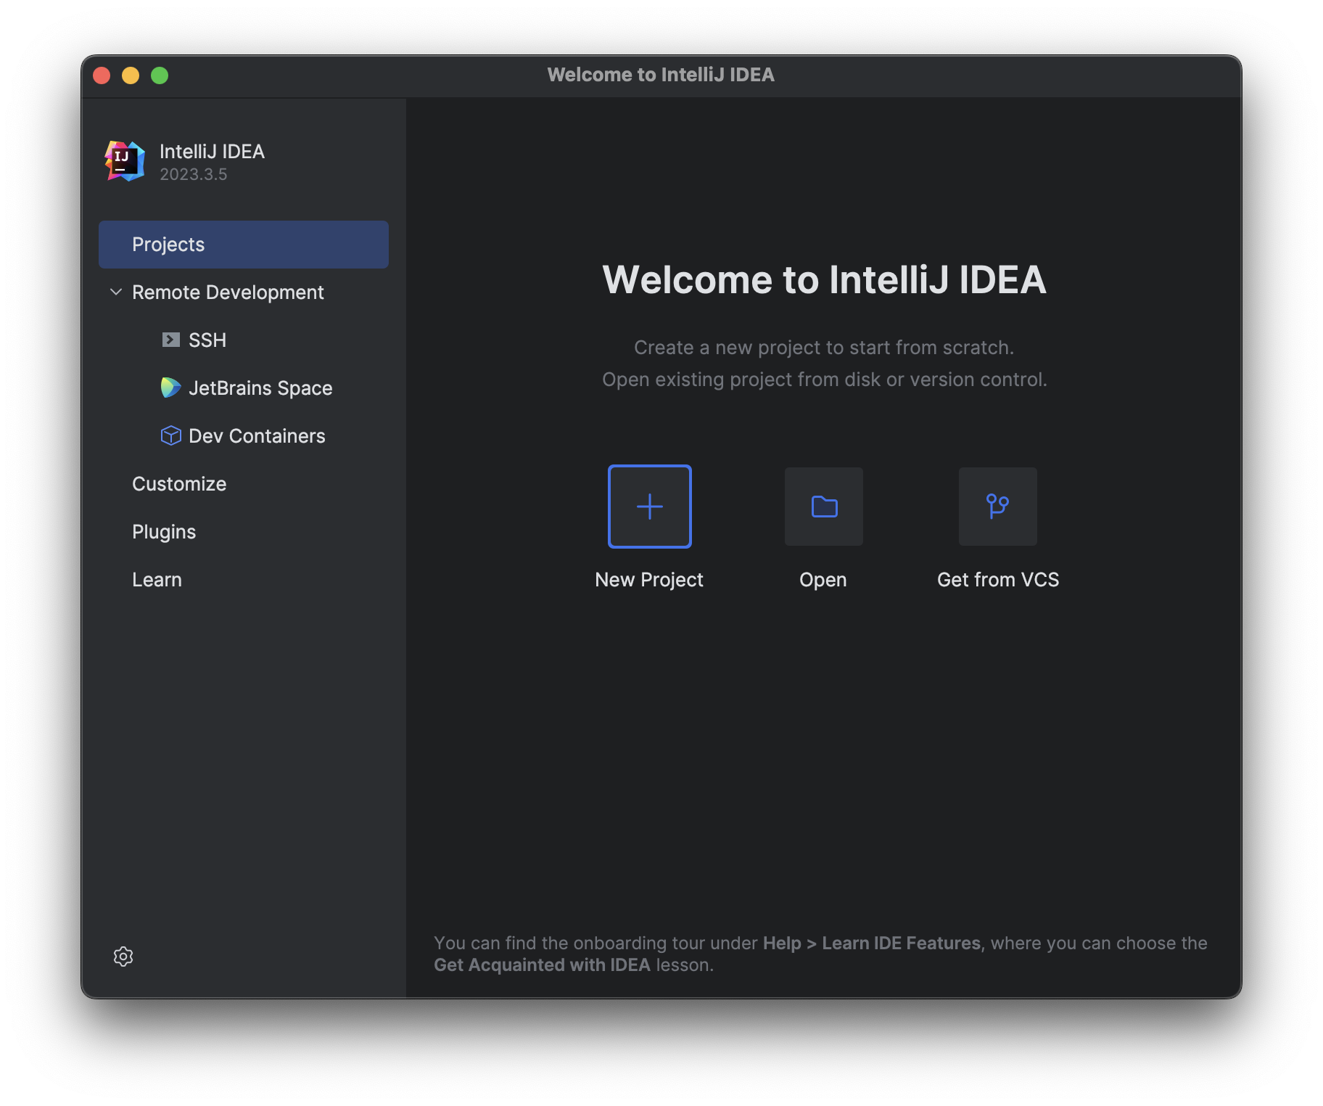Select SSH under Remote Development
Screen dimensions: 1323x1106
point(207,340)
